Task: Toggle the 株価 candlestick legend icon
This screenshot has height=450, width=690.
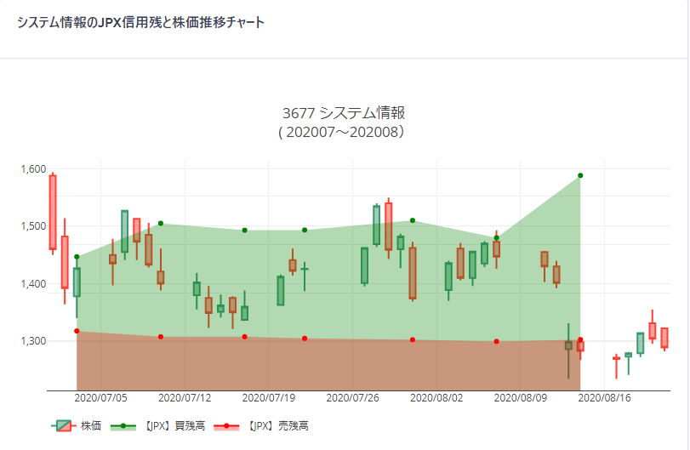Action: point(63,425)
